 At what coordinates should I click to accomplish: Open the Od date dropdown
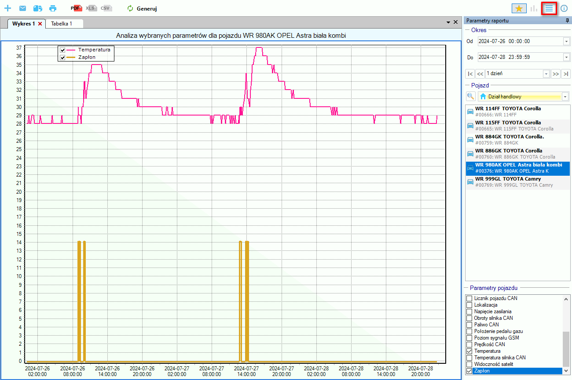(x=566, y=41)
